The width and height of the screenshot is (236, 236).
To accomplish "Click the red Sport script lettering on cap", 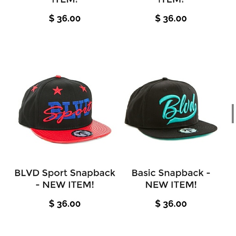I will coord(67,113).
